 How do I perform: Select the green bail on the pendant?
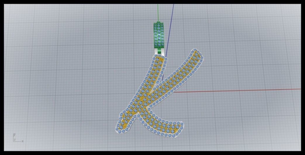point(159,35)
